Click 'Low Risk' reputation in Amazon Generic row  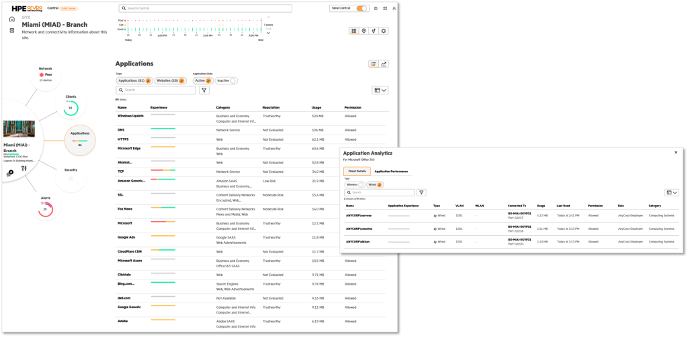pyautogui.click(x=269, y=181)
